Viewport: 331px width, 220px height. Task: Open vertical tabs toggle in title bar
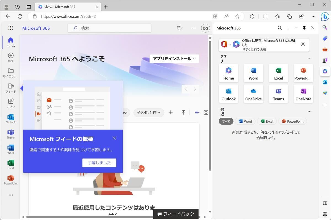pyautogui.click(x=29, y=7)
